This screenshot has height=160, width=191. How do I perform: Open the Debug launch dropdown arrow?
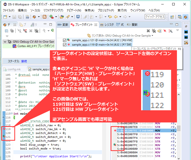[39, 17]
